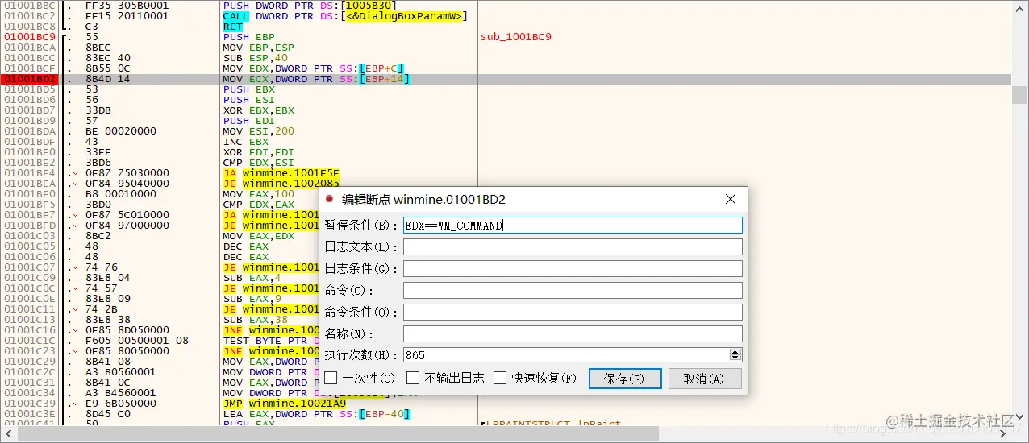Enable the 一次性(O) checkbox
The height and width of the screenshot is (443, 1029).
point(331,378)
